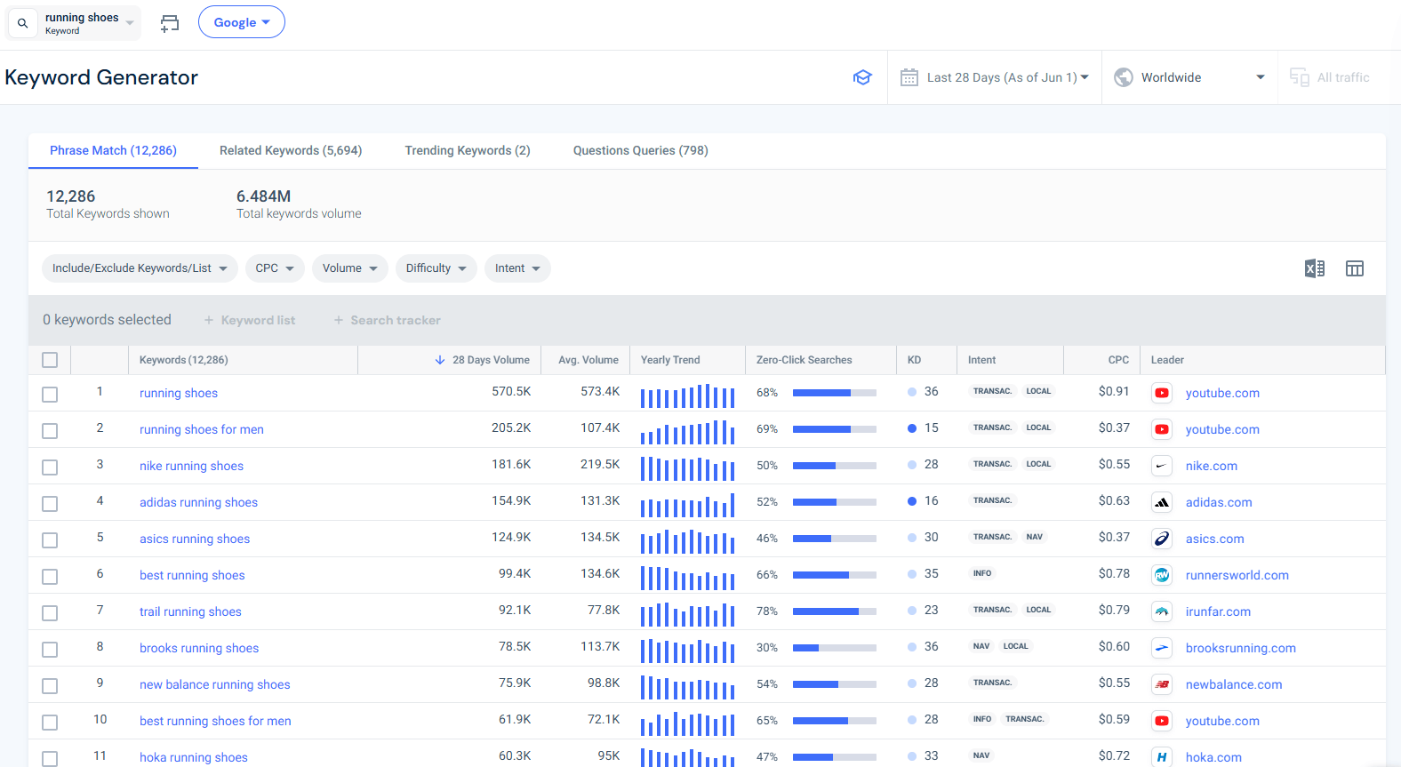Viewport: 1401px width, 767px height.
Task: Tick the best running shoes checkbox
Action: (x=50, y=577)
